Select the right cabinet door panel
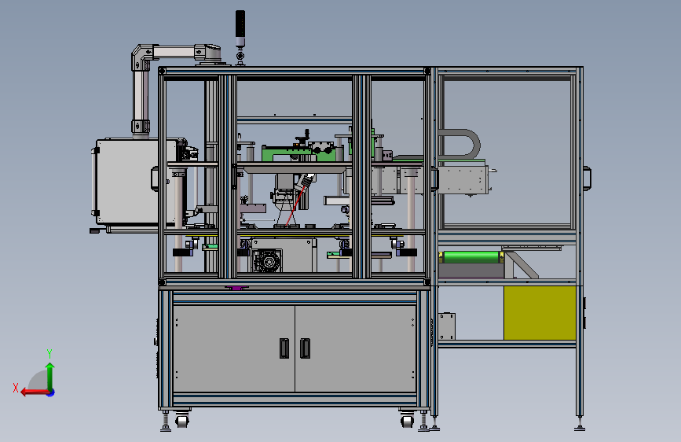681x442 pixels. (x=356, y=348)
